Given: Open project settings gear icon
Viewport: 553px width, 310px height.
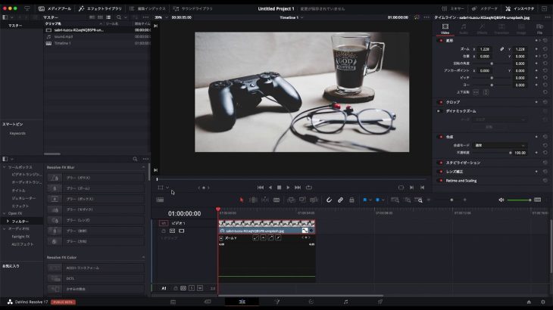Looking at the screenshot, I should 542,302.
